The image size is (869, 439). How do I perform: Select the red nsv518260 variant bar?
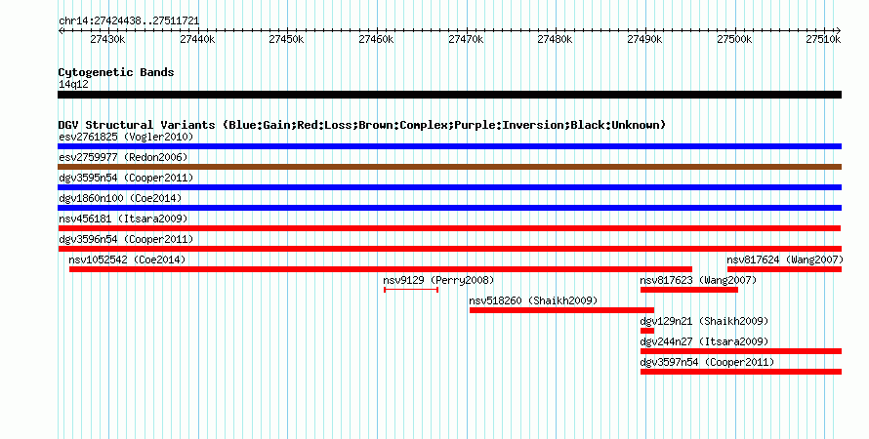562,310
